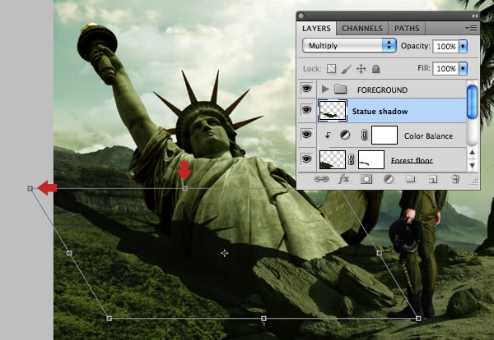The height and width of the screenshot is (340, 494).
Task: Click the top-center transform handle
Action: pyautogui.click(x=185, y=189)
